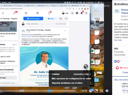Image resolution: width=128 pixels, height=95 pixels.
Task: Enter fullscreen with the expand arrows icon
Action: 102,91
